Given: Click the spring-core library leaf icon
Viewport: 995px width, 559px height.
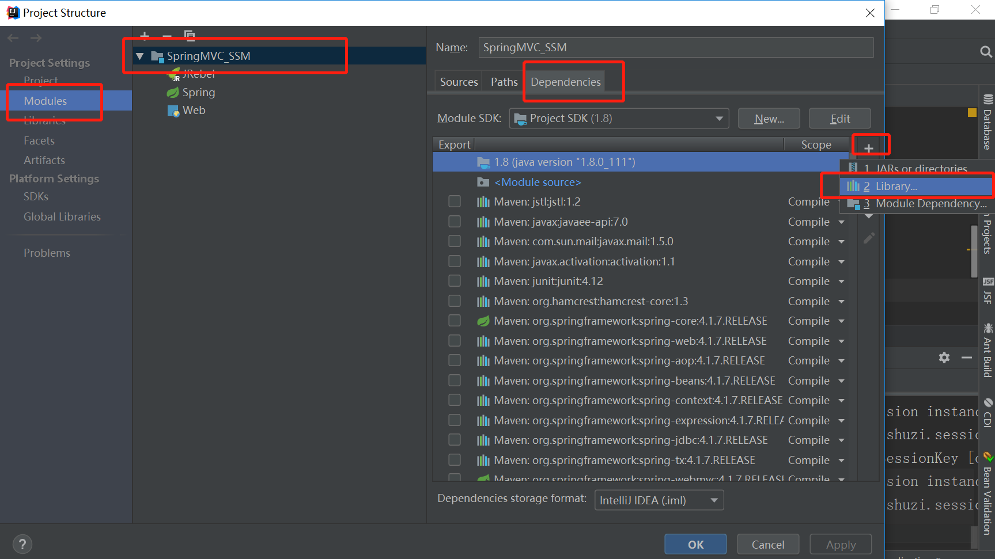Looking at the screenshot, I should click(483, 321).
